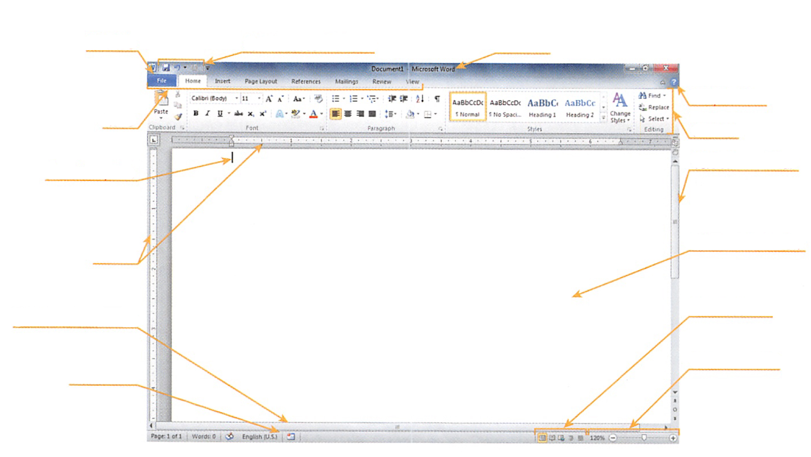Open the Font dialog box launcher

coord(322,128)
